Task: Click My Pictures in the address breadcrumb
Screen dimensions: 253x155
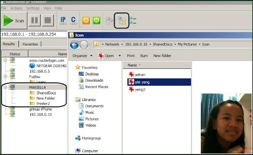Action: point(187,44)
